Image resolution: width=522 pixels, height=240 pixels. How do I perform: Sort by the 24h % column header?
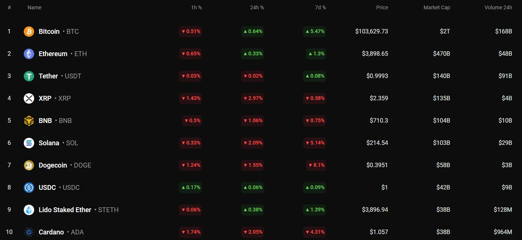pyautogui.click(x=257, y=7)
